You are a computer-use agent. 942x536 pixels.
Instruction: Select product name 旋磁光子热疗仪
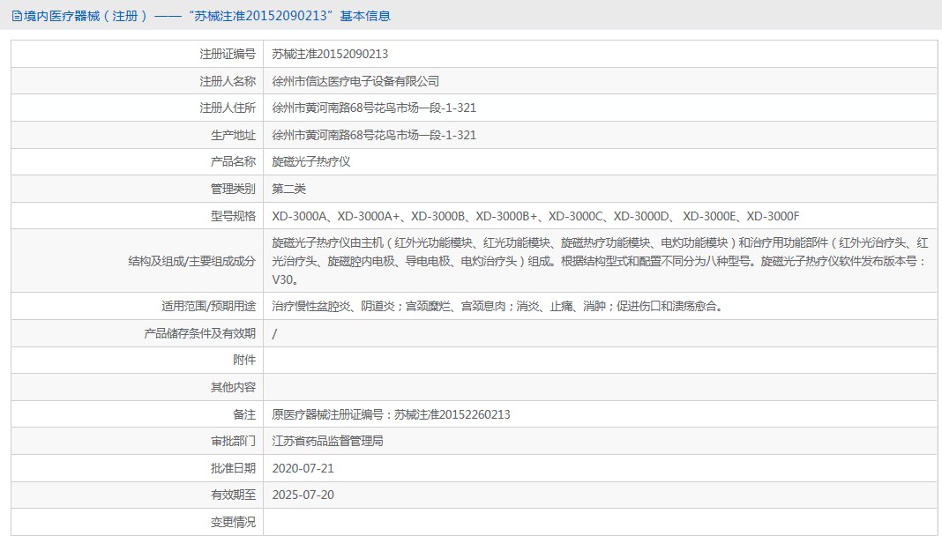[310, 161]
